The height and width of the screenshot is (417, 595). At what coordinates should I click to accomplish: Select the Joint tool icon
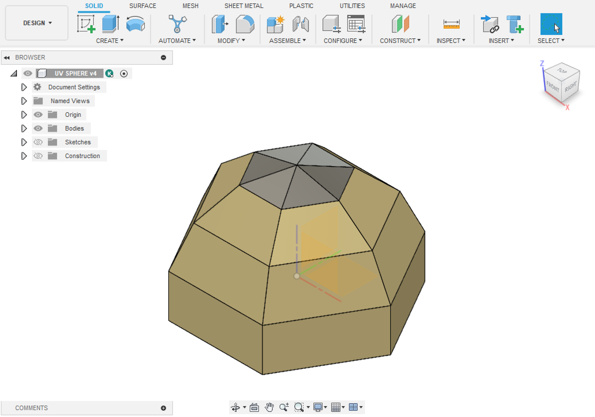(301, 24)
